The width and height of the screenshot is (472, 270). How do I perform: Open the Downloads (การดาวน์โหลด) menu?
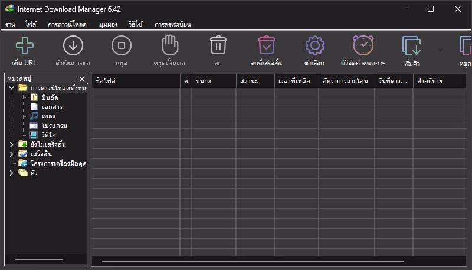click(x=67, y=24)
